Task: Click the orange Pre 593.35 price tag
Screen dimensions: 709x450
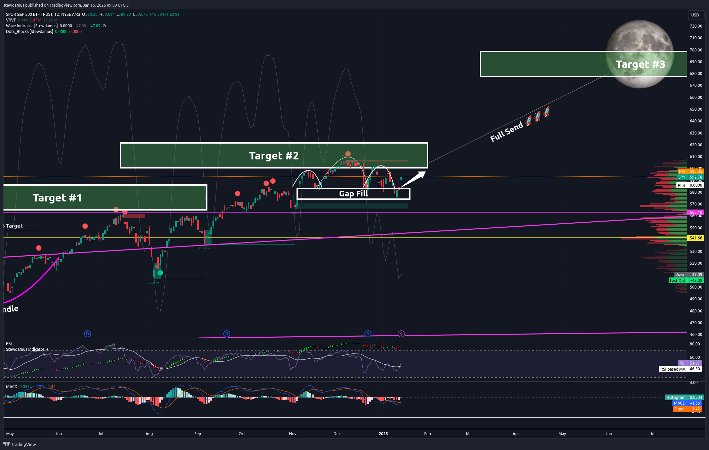Action: [691, 172]
